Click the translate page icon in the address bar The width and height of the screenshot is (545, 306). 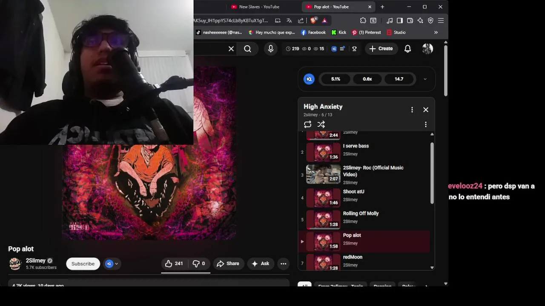pos(289,20)
